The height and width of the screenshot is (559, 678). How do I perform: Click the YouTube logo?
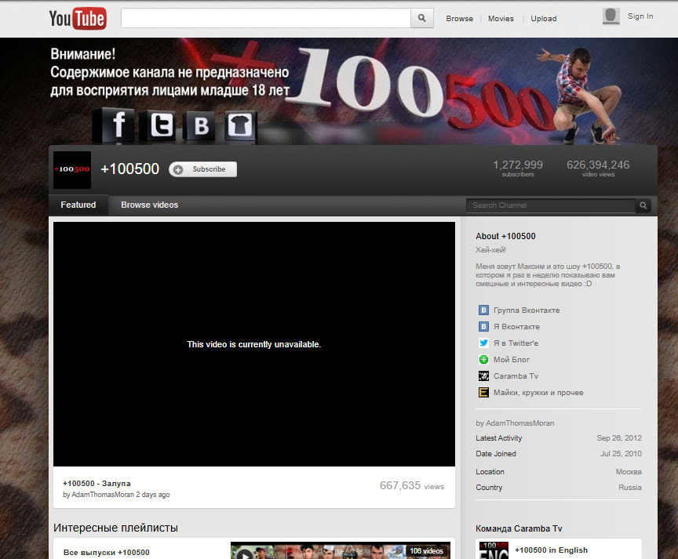coord(78,19)
